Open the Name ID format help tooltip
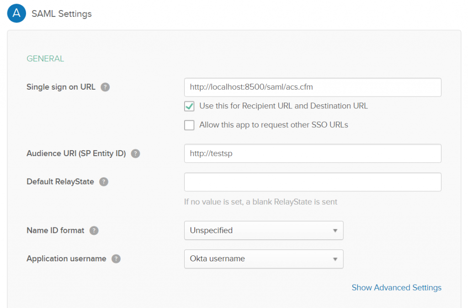 [x=94, y=231]
